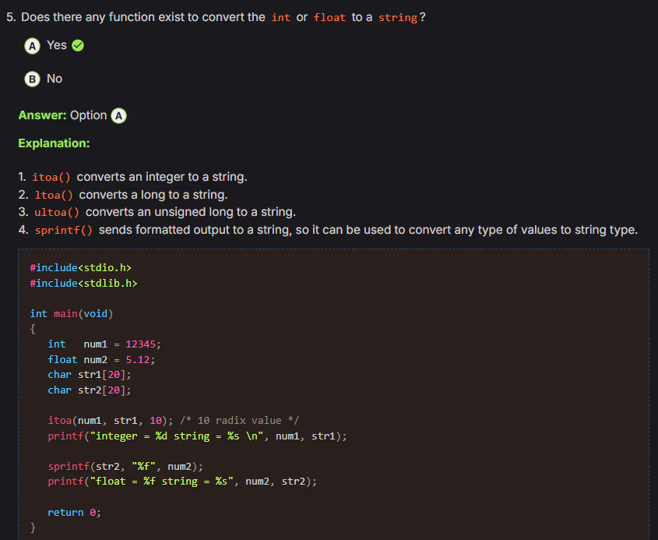
Task: Click the red "float" keyword in the question
Action: click(329, 18)
